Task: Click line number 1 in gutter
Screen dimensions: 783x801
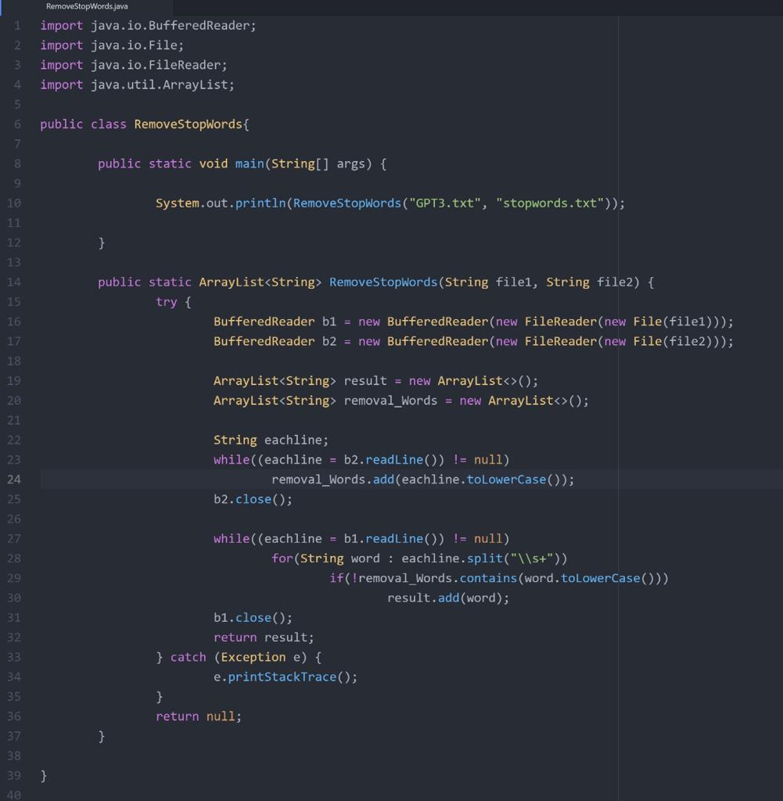Action: [x=17, y=26]
